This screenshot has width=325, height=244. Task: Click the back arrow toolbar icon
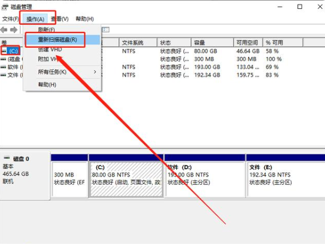pyautogui.click(x=4, y=30)
